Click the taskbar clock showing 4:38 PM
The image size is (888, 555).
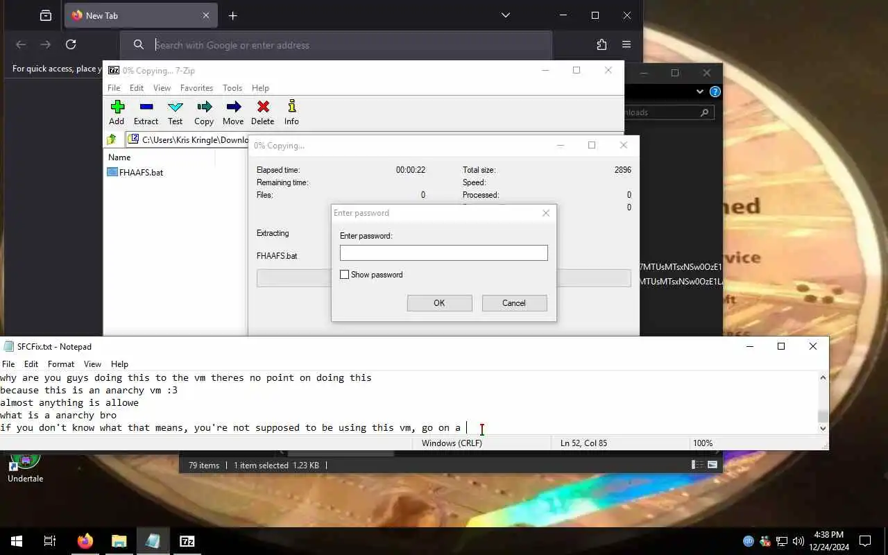click(x=828, y=541)
